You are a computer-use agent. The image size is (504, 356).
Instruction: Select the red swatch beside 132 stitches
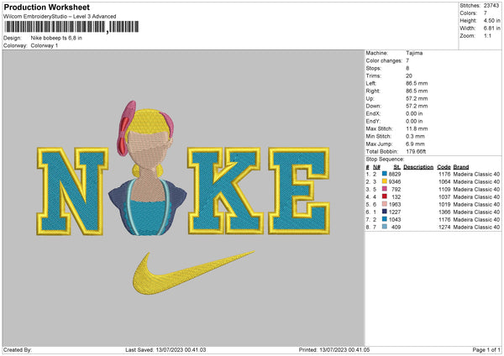385,196
